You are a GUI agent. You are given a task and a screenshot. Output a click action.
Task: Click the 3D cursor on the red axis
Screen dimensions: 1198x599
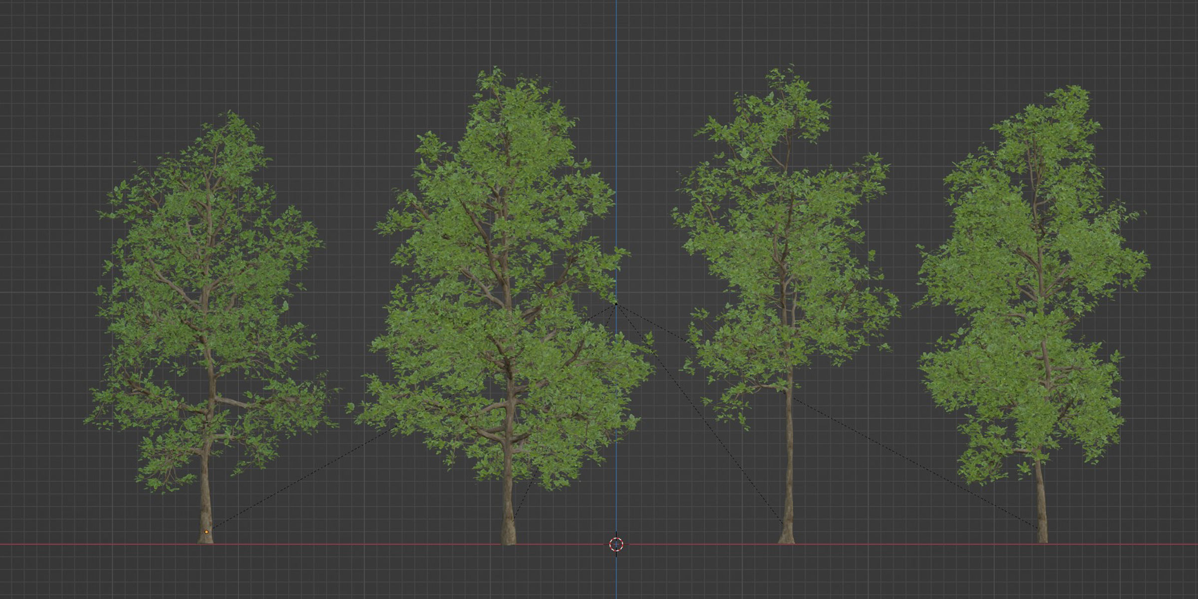(x=616, y=544)
